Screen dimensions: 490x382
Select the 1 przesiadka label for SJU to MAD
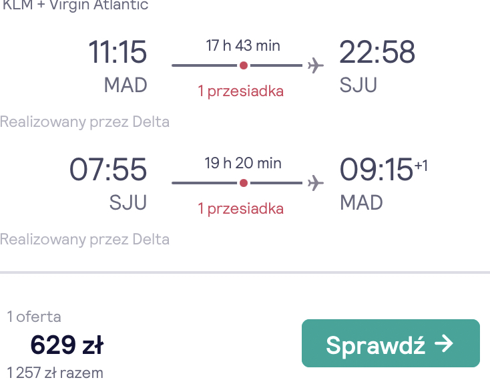pyautogui.click(x=240, y=208)
